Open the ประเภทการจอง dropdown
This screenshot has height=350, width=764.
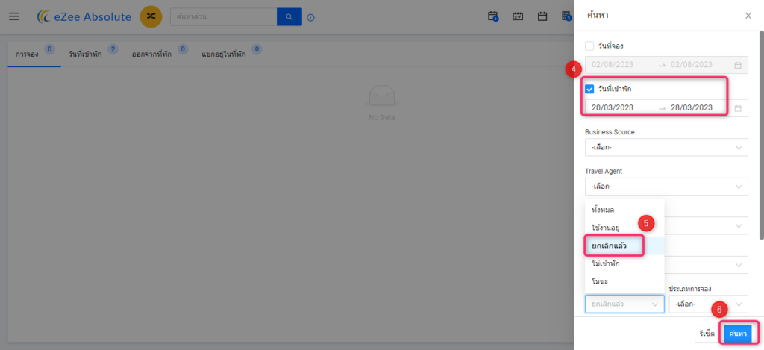[x=708, y=304]
